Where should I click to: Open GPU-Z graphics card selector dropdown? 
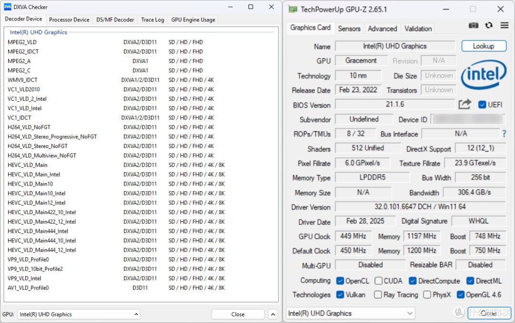point(350,313)
